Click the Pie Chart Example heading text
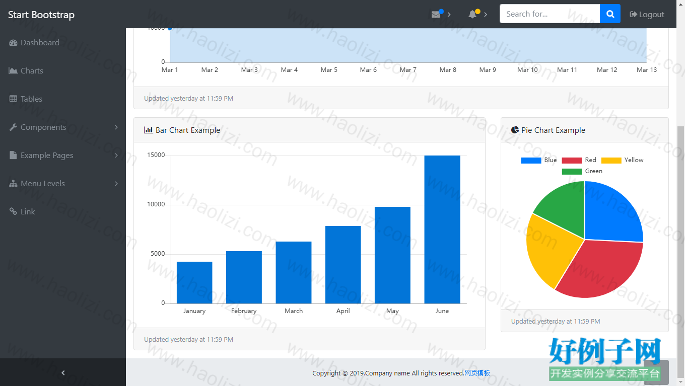 (553, 130)
